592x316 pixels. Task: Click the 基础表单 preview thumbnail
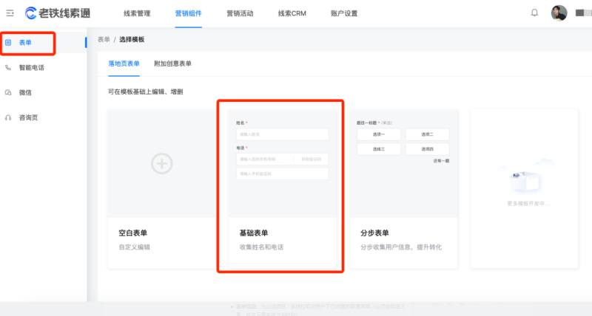(x=283, y=163)
